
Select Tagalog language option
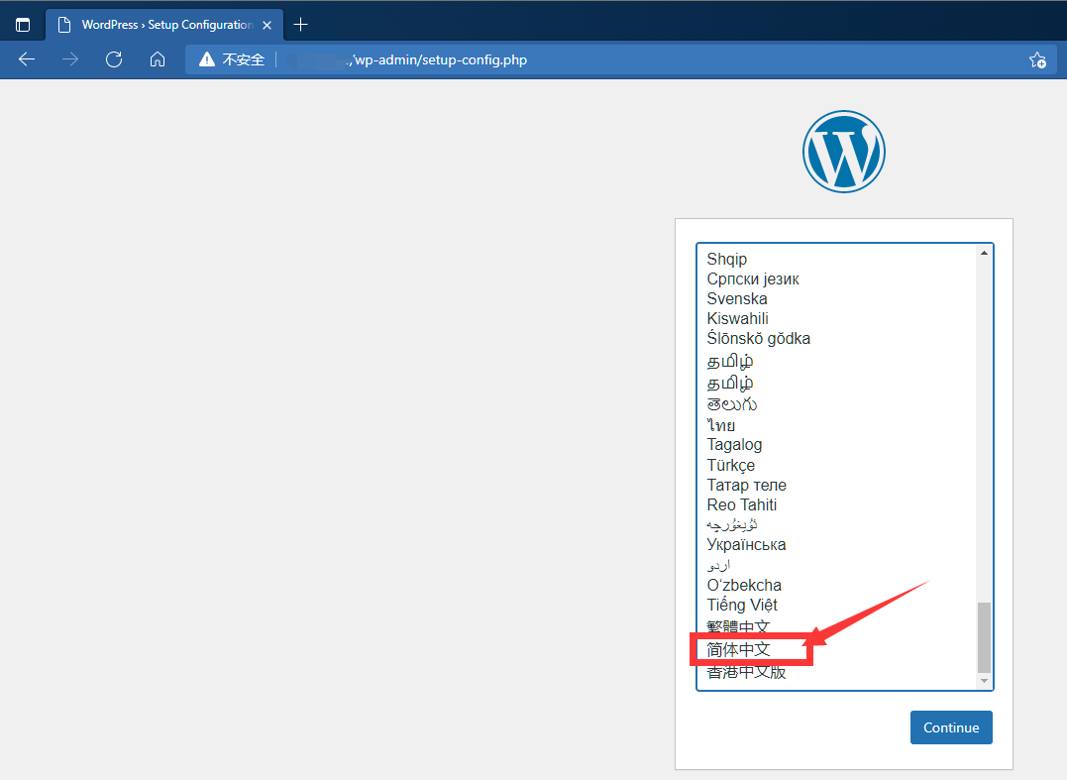[x=837, y=445]
